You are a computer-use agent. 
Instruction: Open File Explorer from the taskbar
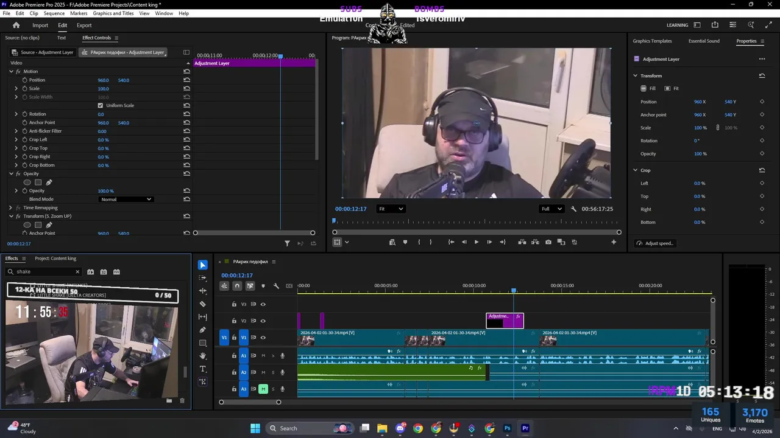tap(382, 428)
